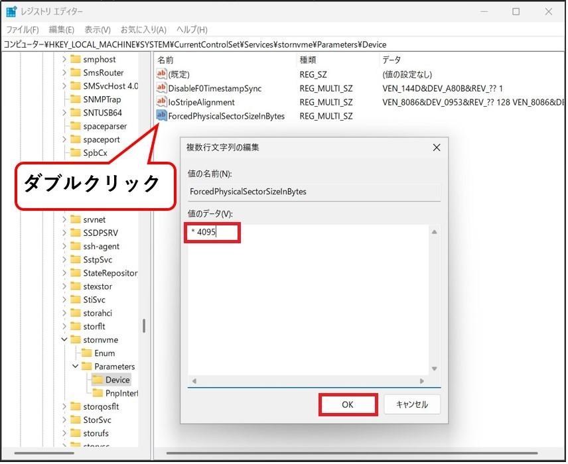Click the VEN_144D&DEV_A80B&REV_?? 1 data cell
This screenshot has height=464, width=568.
pyautogui.click(x=443, y=88)
